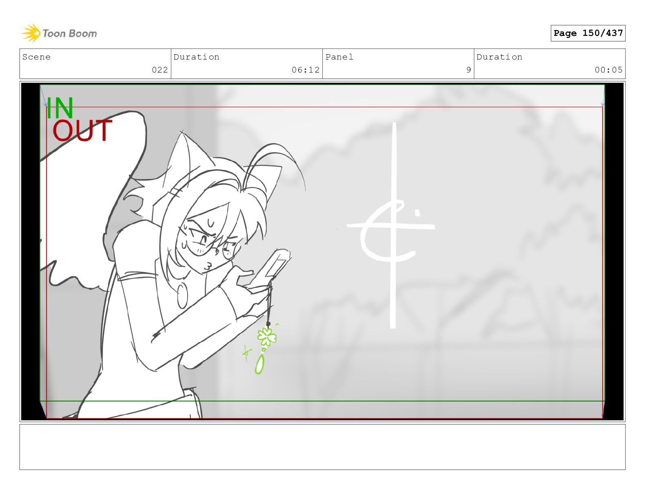This screenshot has width=646, height=499.
Task: Click the green IN camera label
Action: [x=60, y=108]
